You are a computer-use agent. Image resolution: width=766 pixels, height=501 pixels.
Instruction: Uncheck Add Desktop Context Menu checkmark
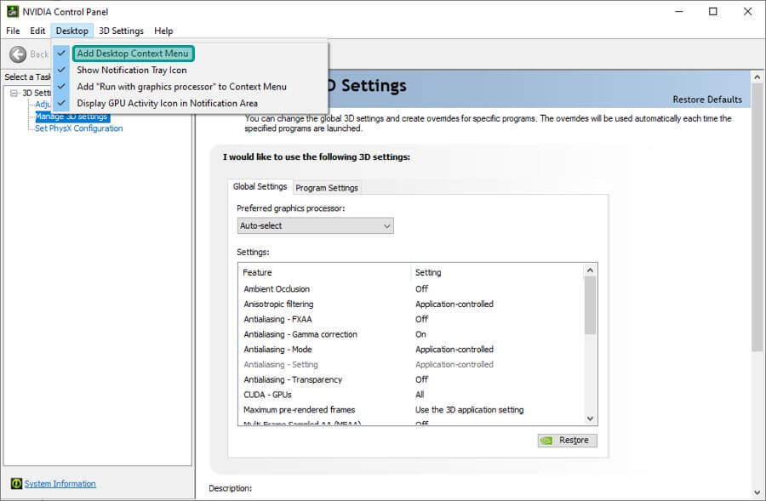point(61,54)
